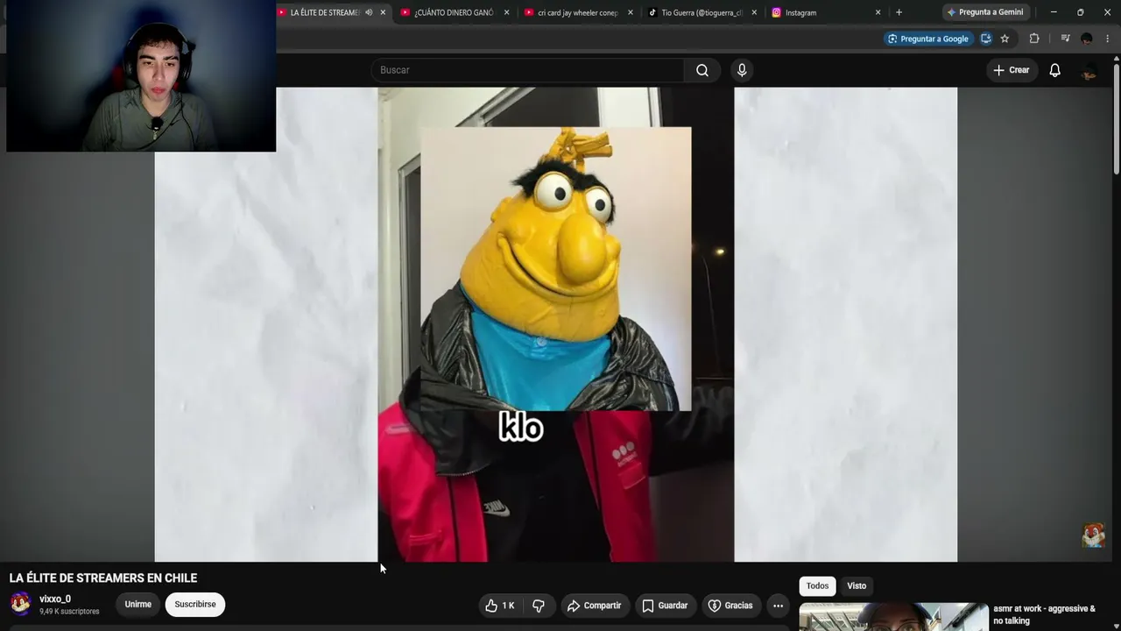The image size is (1121, 631).
Task: Open a new browser tab
Action: click(x=899, y=12)
